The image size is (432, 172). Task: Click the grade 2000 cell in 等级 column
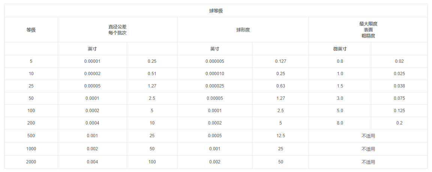31,162
